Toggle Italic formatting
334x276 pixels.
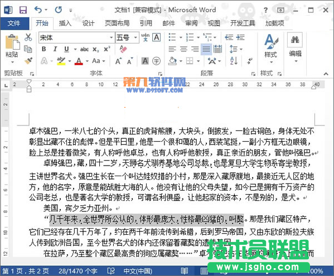tap(55, 49)
